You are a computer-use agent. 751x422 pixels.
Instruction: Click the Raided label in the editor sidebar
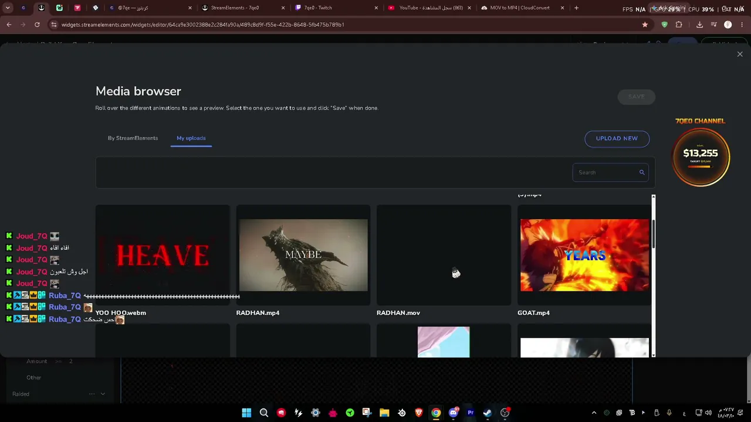21,394
